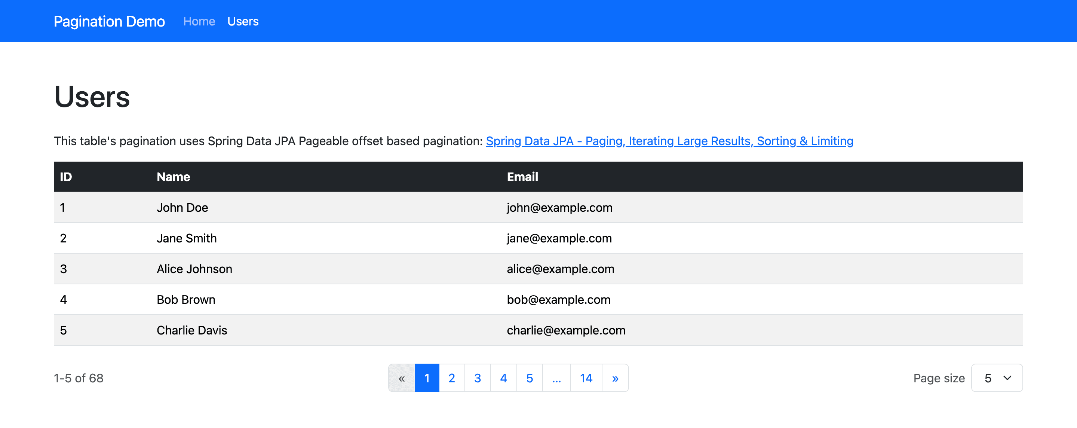Viewport: 1077px width, 428px height.
Task: Select page 3 in the pagination bar
Action: tap(478, 378)
